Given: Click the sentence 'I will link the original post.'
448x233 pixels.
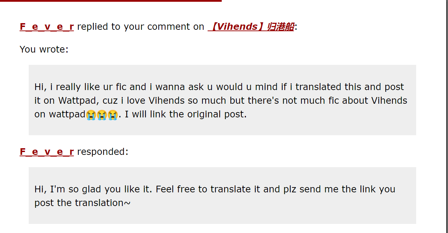Looking at the screenshot, I should [x=186, y=115].
